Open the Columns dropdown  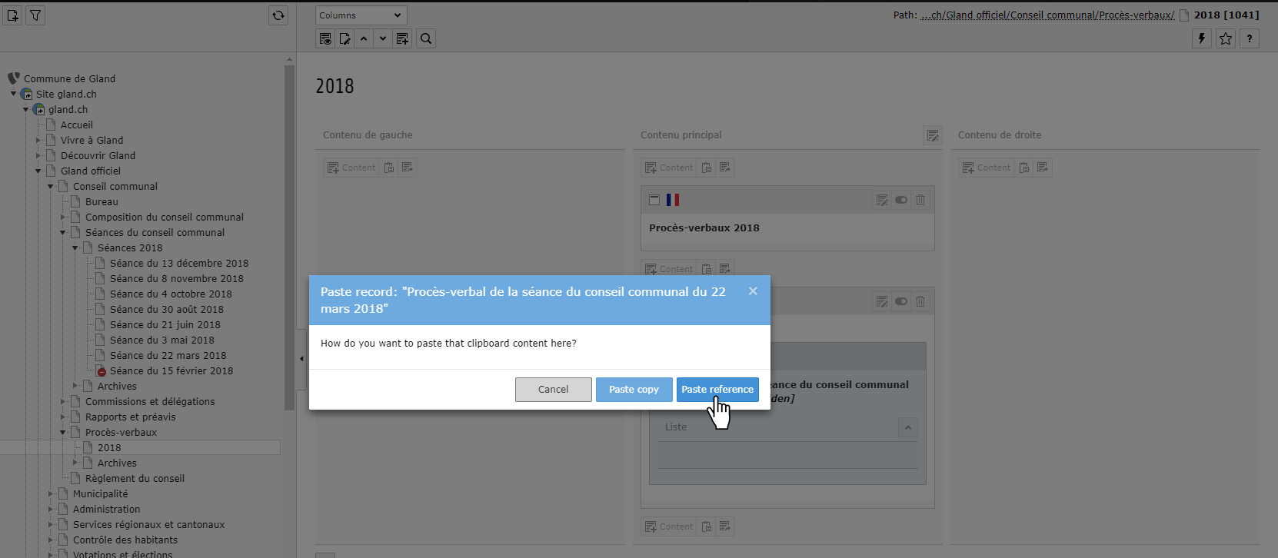point(361,15)
